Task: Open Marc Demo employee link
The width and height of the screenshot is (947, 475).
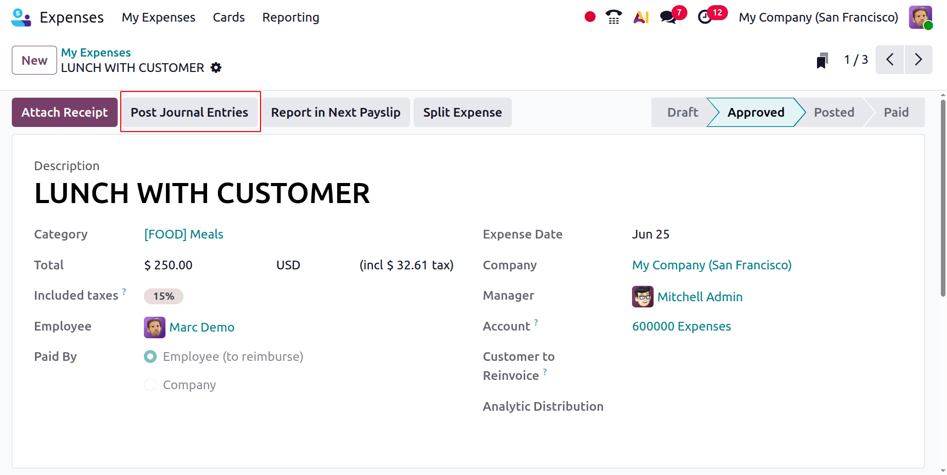Action: pyautogui.click(x=202, y=327)
